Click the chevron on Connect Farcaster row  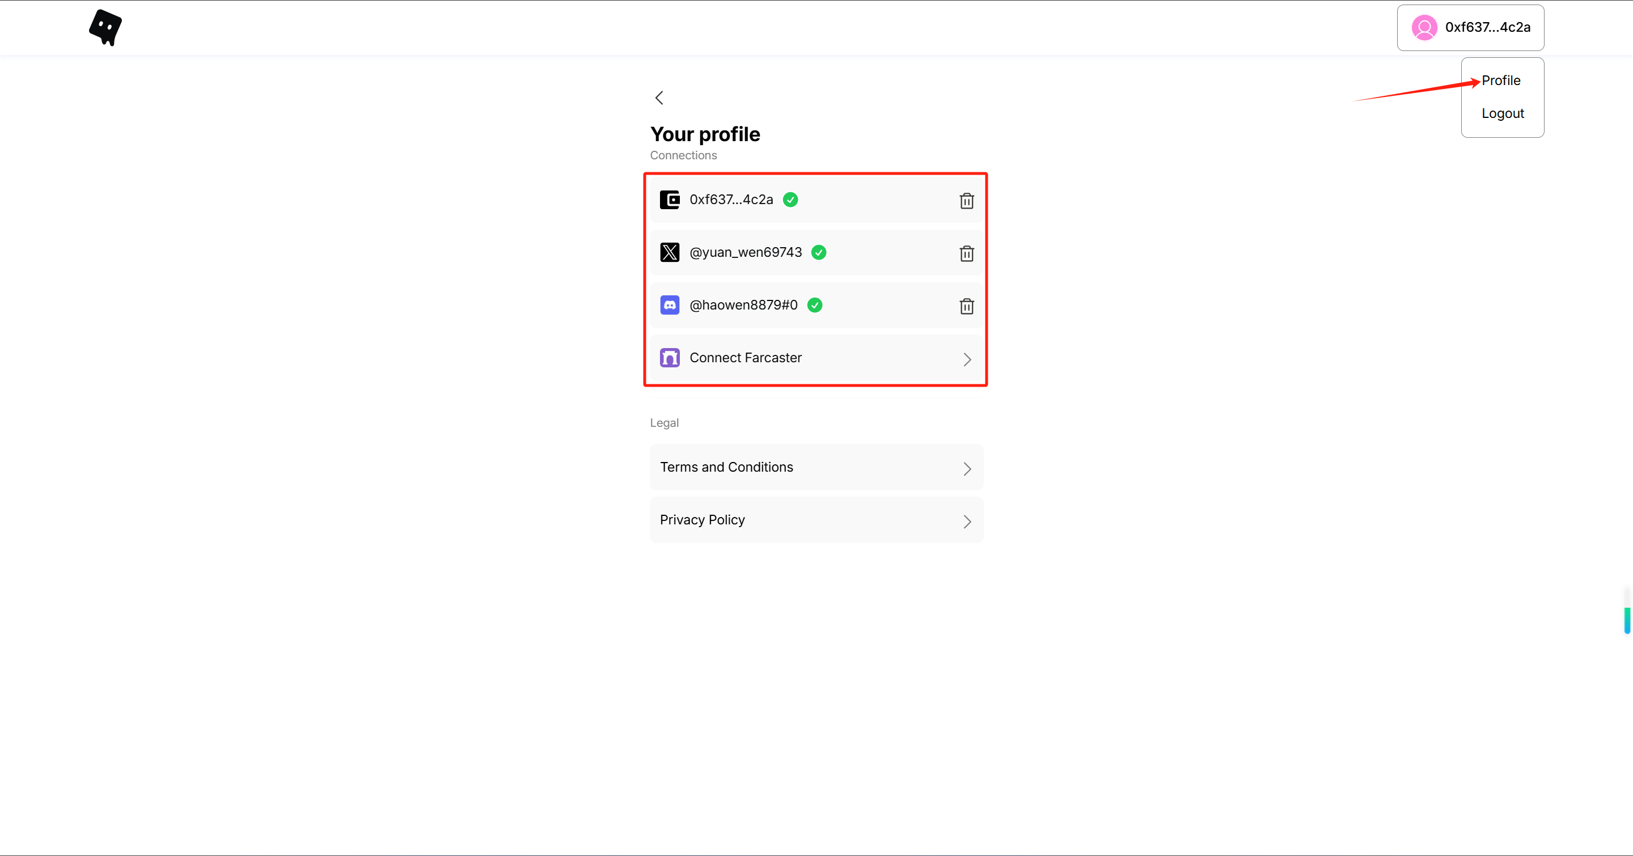point(967,359)
